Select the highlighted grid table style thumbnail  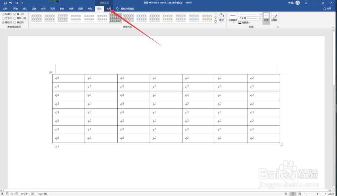115,18
